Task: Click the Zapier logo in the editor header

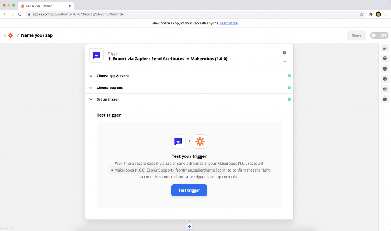Action: [x=10, y=35]
